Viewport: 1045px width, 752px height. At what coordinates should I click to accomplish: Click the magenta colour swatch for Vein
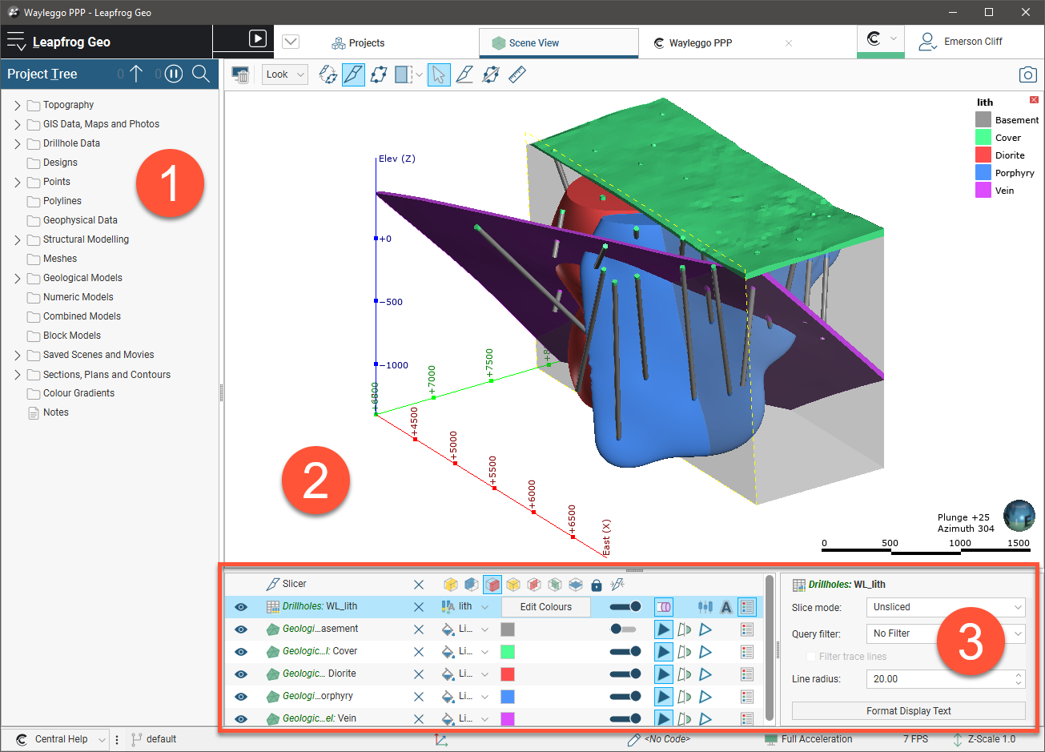click(x=508, y=718)
